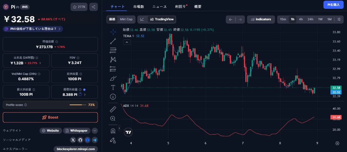This screenshot has height=152, width=347.
Task: Expand more website links chevron
Action: tap(95, 131)
